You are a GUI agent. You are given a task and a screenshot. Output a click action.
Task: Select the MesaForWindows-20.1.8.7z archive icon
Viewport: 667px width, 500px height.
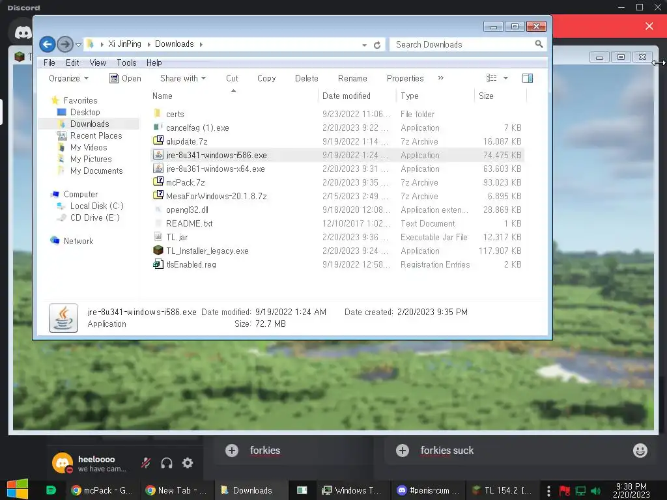(x=158, y=195)
